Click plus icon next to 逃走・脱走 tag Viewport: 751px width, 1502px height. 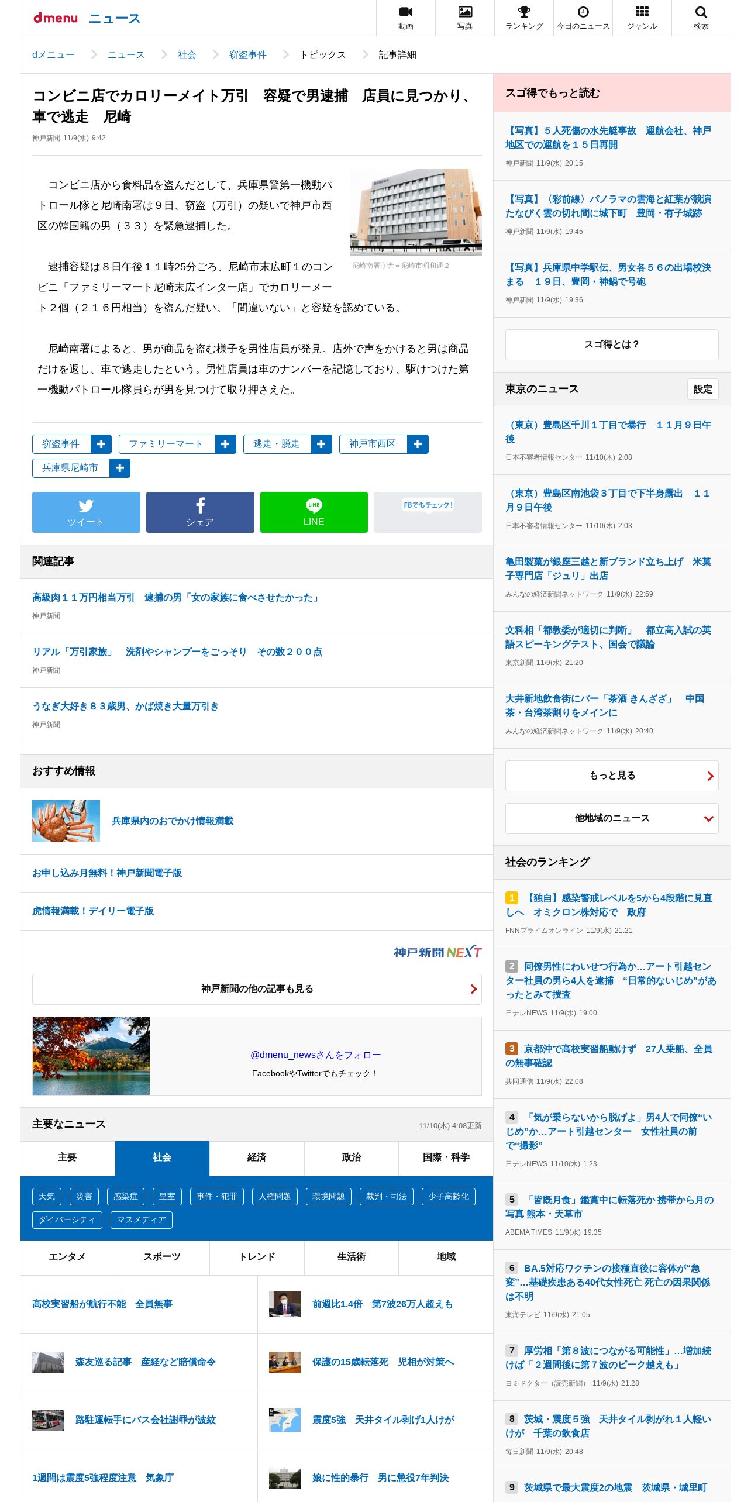322,444
